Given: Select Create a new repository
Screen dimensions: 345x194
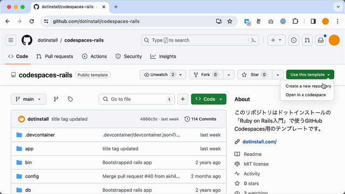Looking at the screenshot, I should pyautogui.click(x=307, y=86).
